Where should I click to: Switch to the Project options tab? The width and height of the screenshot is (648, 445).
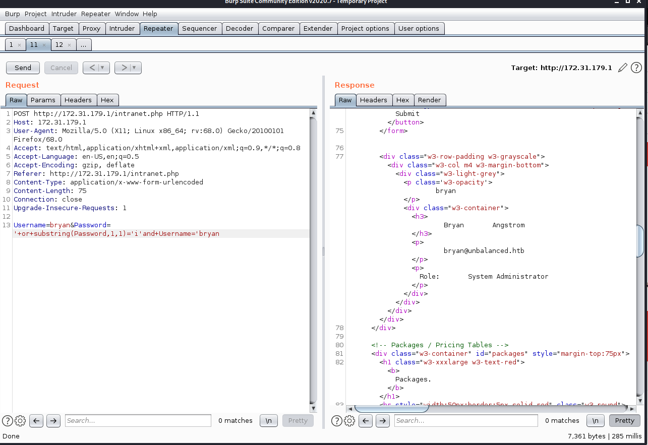click(365, 29)
